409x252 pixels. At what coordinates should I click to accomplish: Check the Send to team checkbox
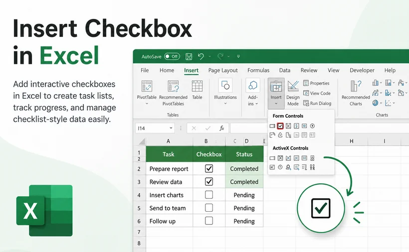[209, 208]
